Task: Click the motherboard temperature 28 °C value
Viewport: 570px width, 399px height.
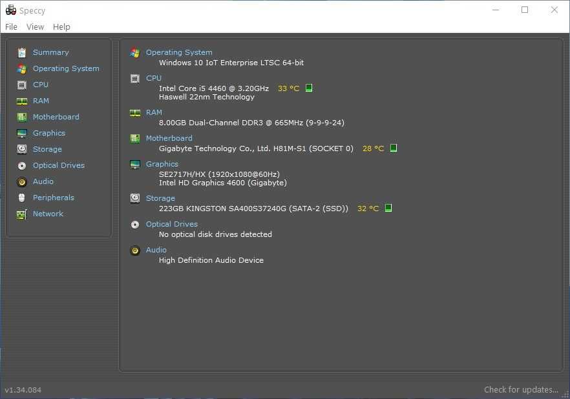Action: click(x=374, y=148)
